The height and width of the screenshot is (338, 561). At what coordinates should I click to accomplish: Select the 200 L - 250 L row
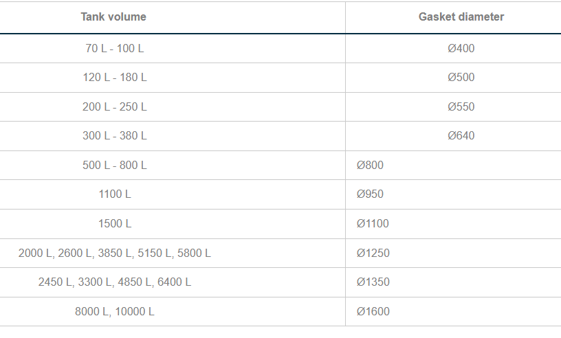click(x=114, y=107)
